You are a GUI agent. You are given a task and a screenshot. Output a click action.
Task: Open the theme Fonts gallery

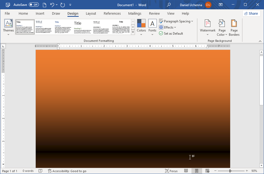152,26
